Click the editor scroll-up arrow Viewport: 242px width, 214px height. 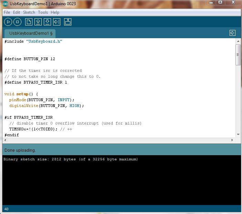(x=238, y=41)
